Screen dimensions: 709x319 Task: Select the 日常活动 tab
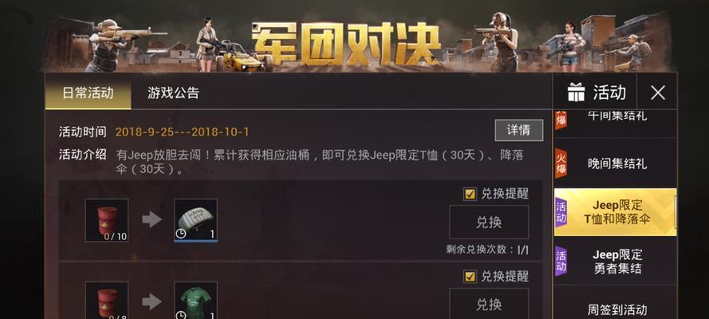tap(88, 93)
